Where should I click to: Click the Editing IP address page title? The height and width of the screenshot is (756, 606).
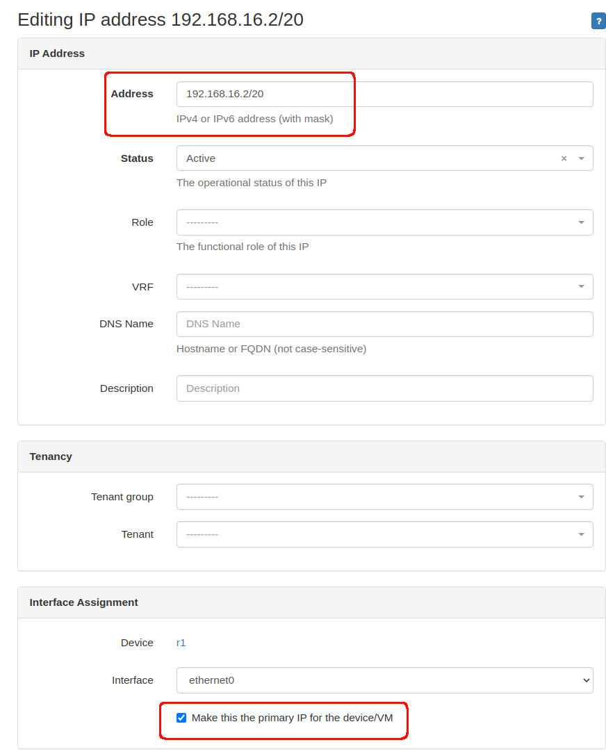coord(161,19)
